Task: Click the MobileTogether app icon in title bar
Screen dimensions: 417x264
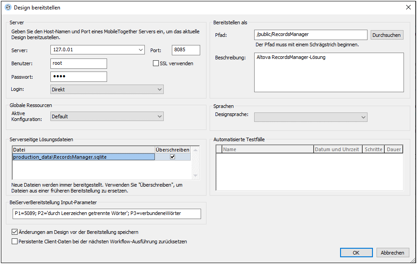Action: 7,7
